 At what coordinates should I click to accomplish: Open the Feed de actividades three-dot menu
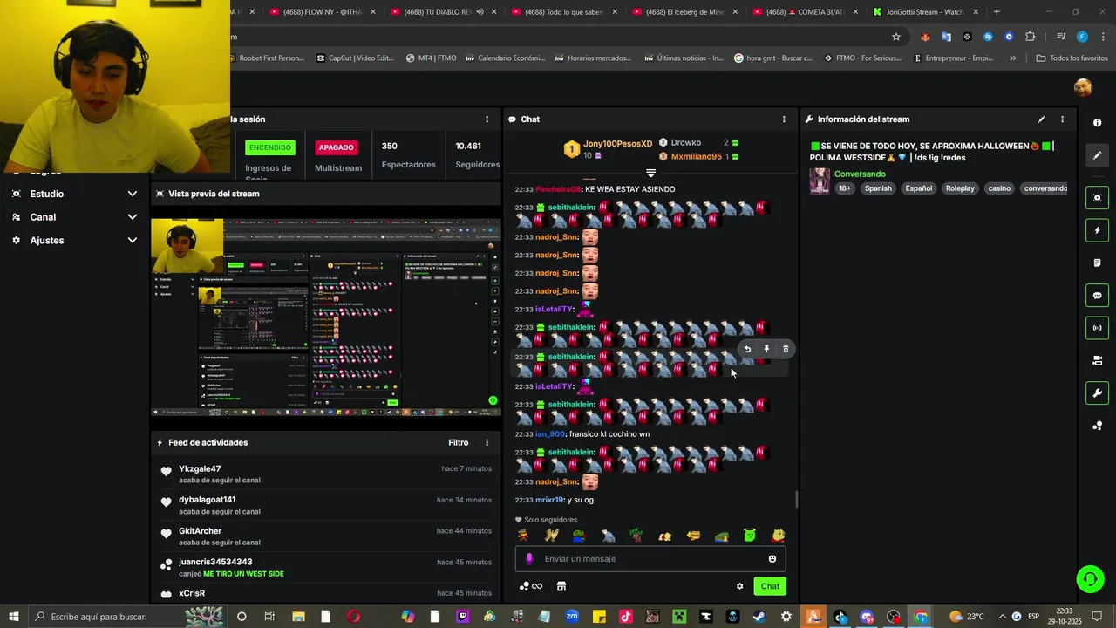pos(487,443)
